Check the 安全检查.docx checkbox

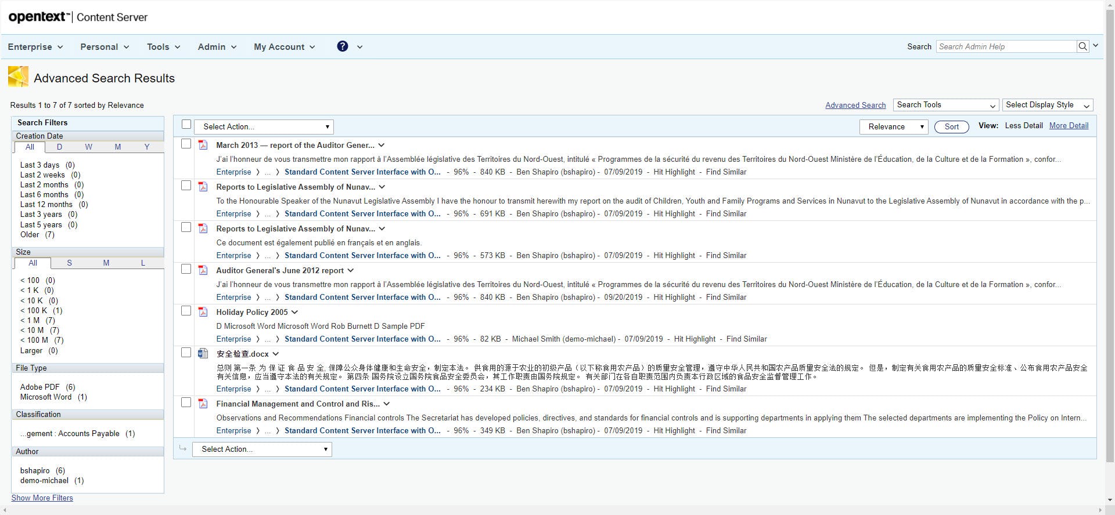pyautogui.click(x=186, y=353)
